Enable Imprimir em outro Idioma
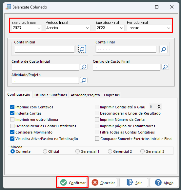The image size is (181, 190). tap(12, 119)
